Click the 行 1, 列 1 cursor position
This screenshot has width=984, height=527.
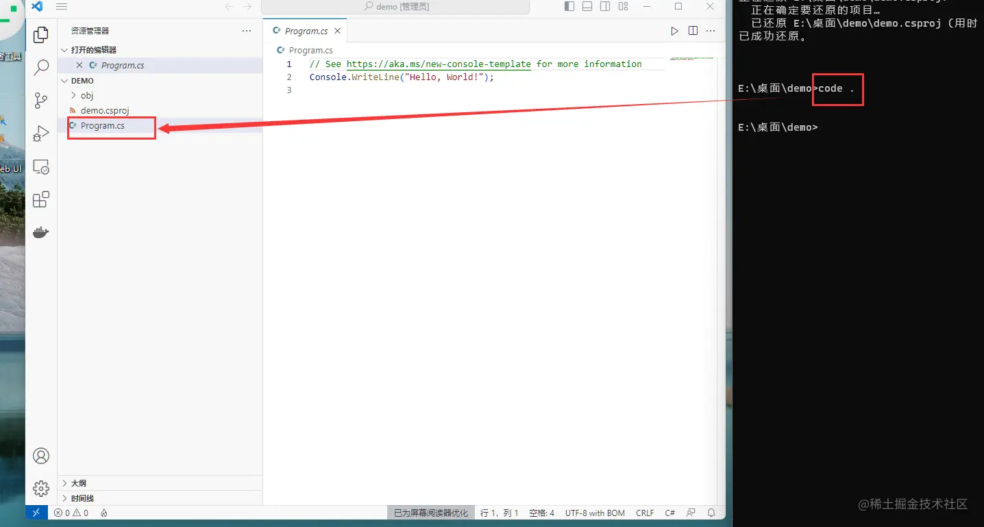[x=500, y=513]
